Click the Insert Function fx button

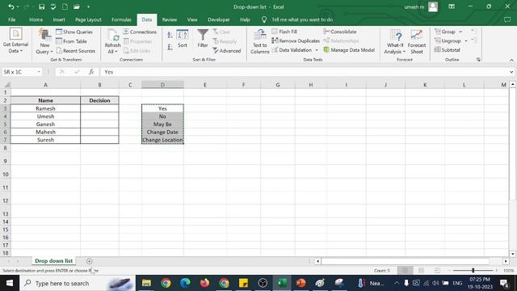(91, 72)
